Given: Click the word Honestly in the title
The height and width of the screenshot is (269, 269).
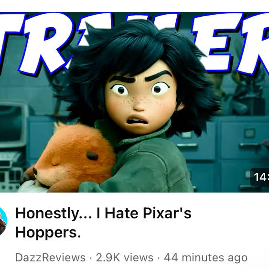Looking at the screenshot, I should tap(47, 214).
